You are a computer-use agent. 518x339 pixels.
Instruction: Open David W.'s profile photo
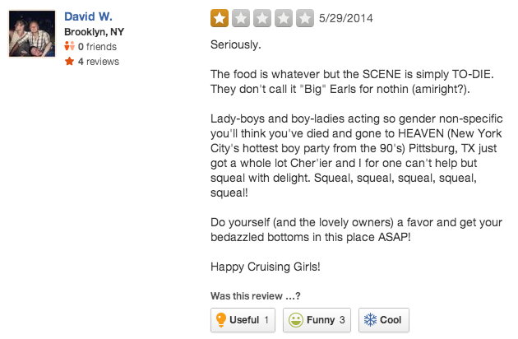pos(32,34)
